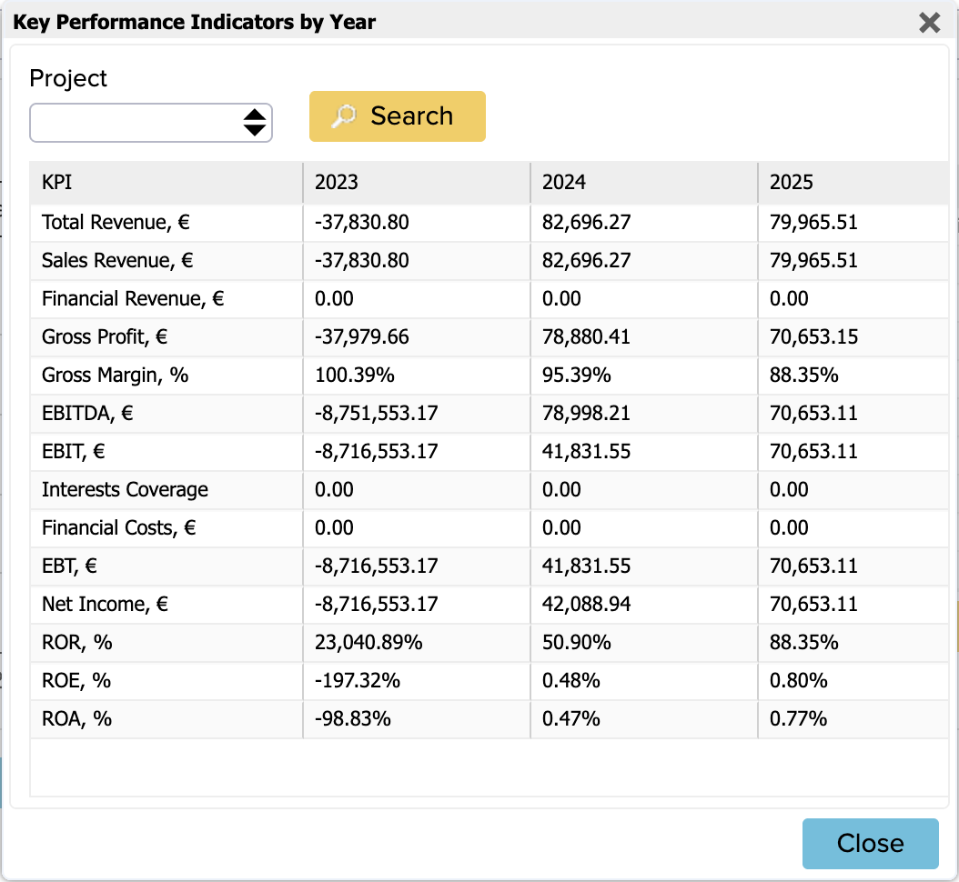
Task: Select the Total Revenue row
Action: [490, 223]
